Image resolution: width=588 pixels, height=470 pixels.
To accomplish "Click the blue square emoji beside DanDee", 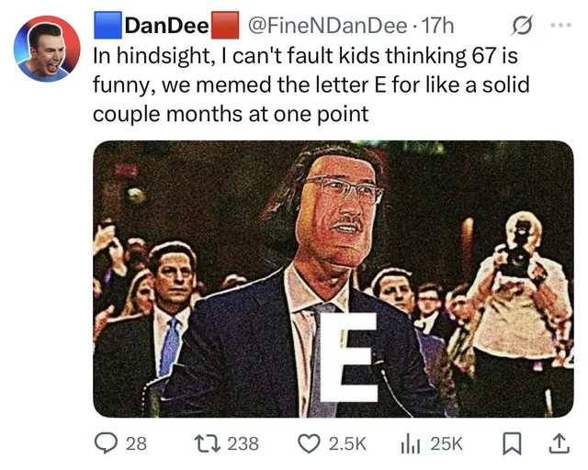I will [108, 25].
